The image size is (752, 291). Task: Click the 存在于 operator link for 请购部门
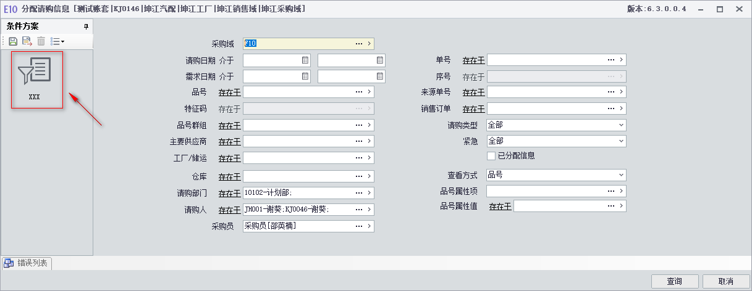pos(229,194)
